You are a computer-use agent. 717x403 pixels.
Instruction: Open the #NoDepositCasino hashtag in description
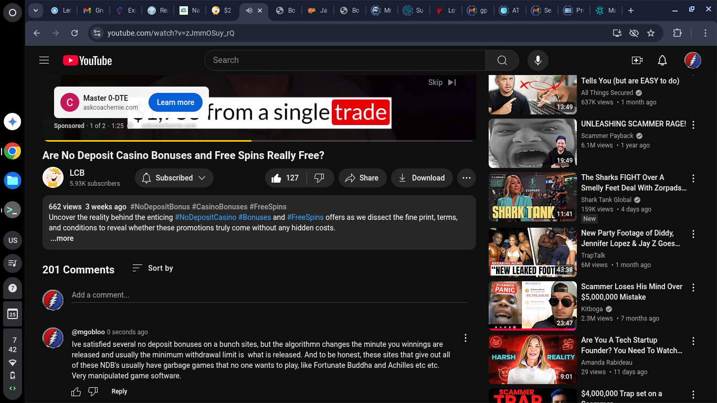point(206,217)
